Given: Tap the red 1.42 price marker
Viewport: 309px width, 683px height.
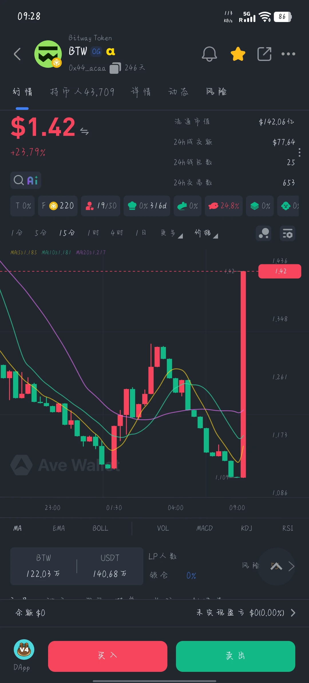Looking at the screenshot, I should [280, 271].
